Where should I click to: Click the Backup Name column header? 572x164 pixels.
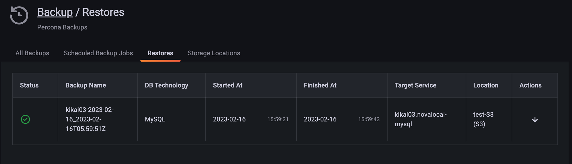click(86, 85)
